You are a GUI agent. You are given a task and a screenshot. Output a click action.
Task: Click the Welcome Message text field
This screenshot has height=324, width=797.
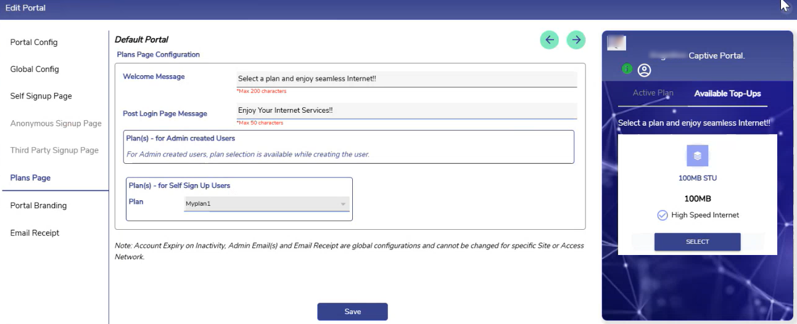[x=407, y=79]
